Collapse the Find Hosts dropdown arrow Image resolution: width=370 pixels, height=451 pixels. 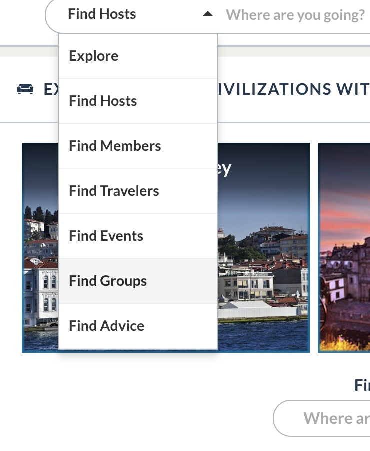(207, 14)
